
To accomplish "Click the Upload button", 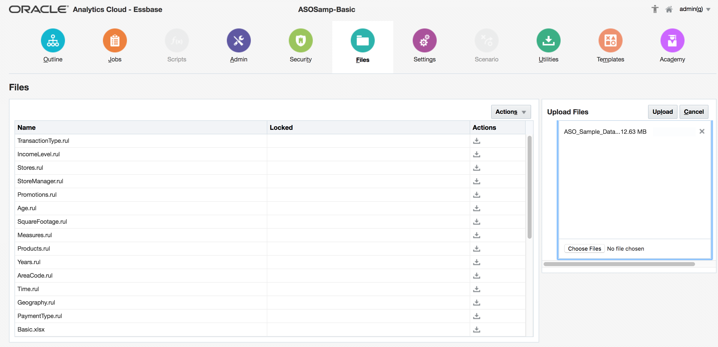I will coord(662,112).
